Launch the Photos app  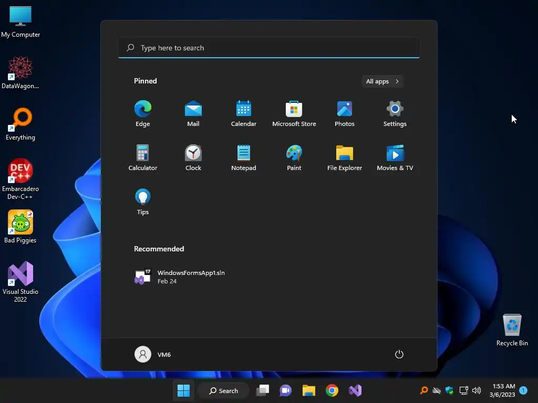pos(345,114)
